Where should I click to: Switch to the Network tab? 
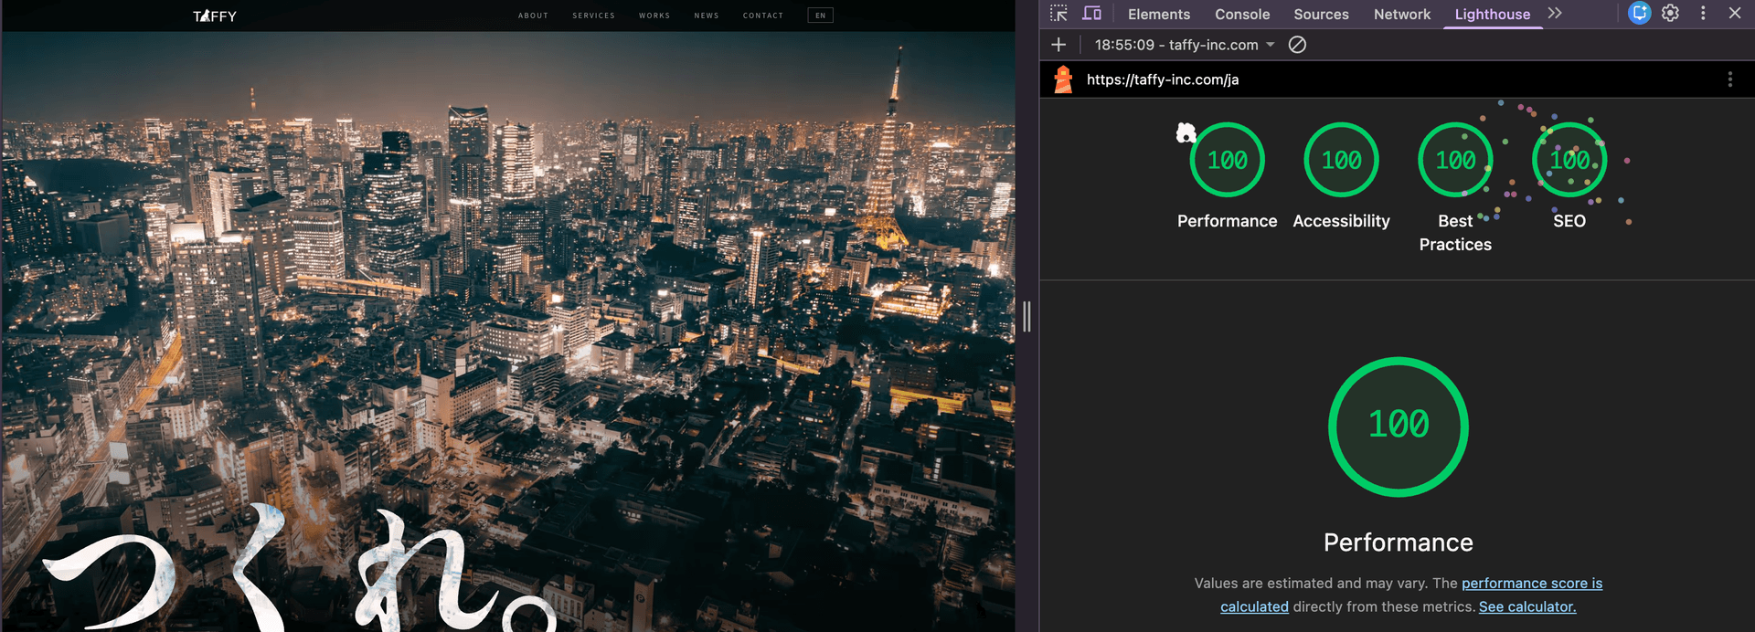tap(1401, 15)
